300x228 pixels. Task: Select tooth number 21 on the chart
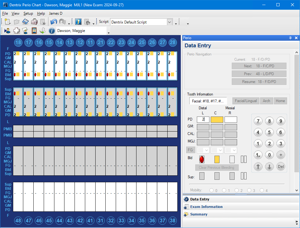pyautogui.click(x=100, y=43)
